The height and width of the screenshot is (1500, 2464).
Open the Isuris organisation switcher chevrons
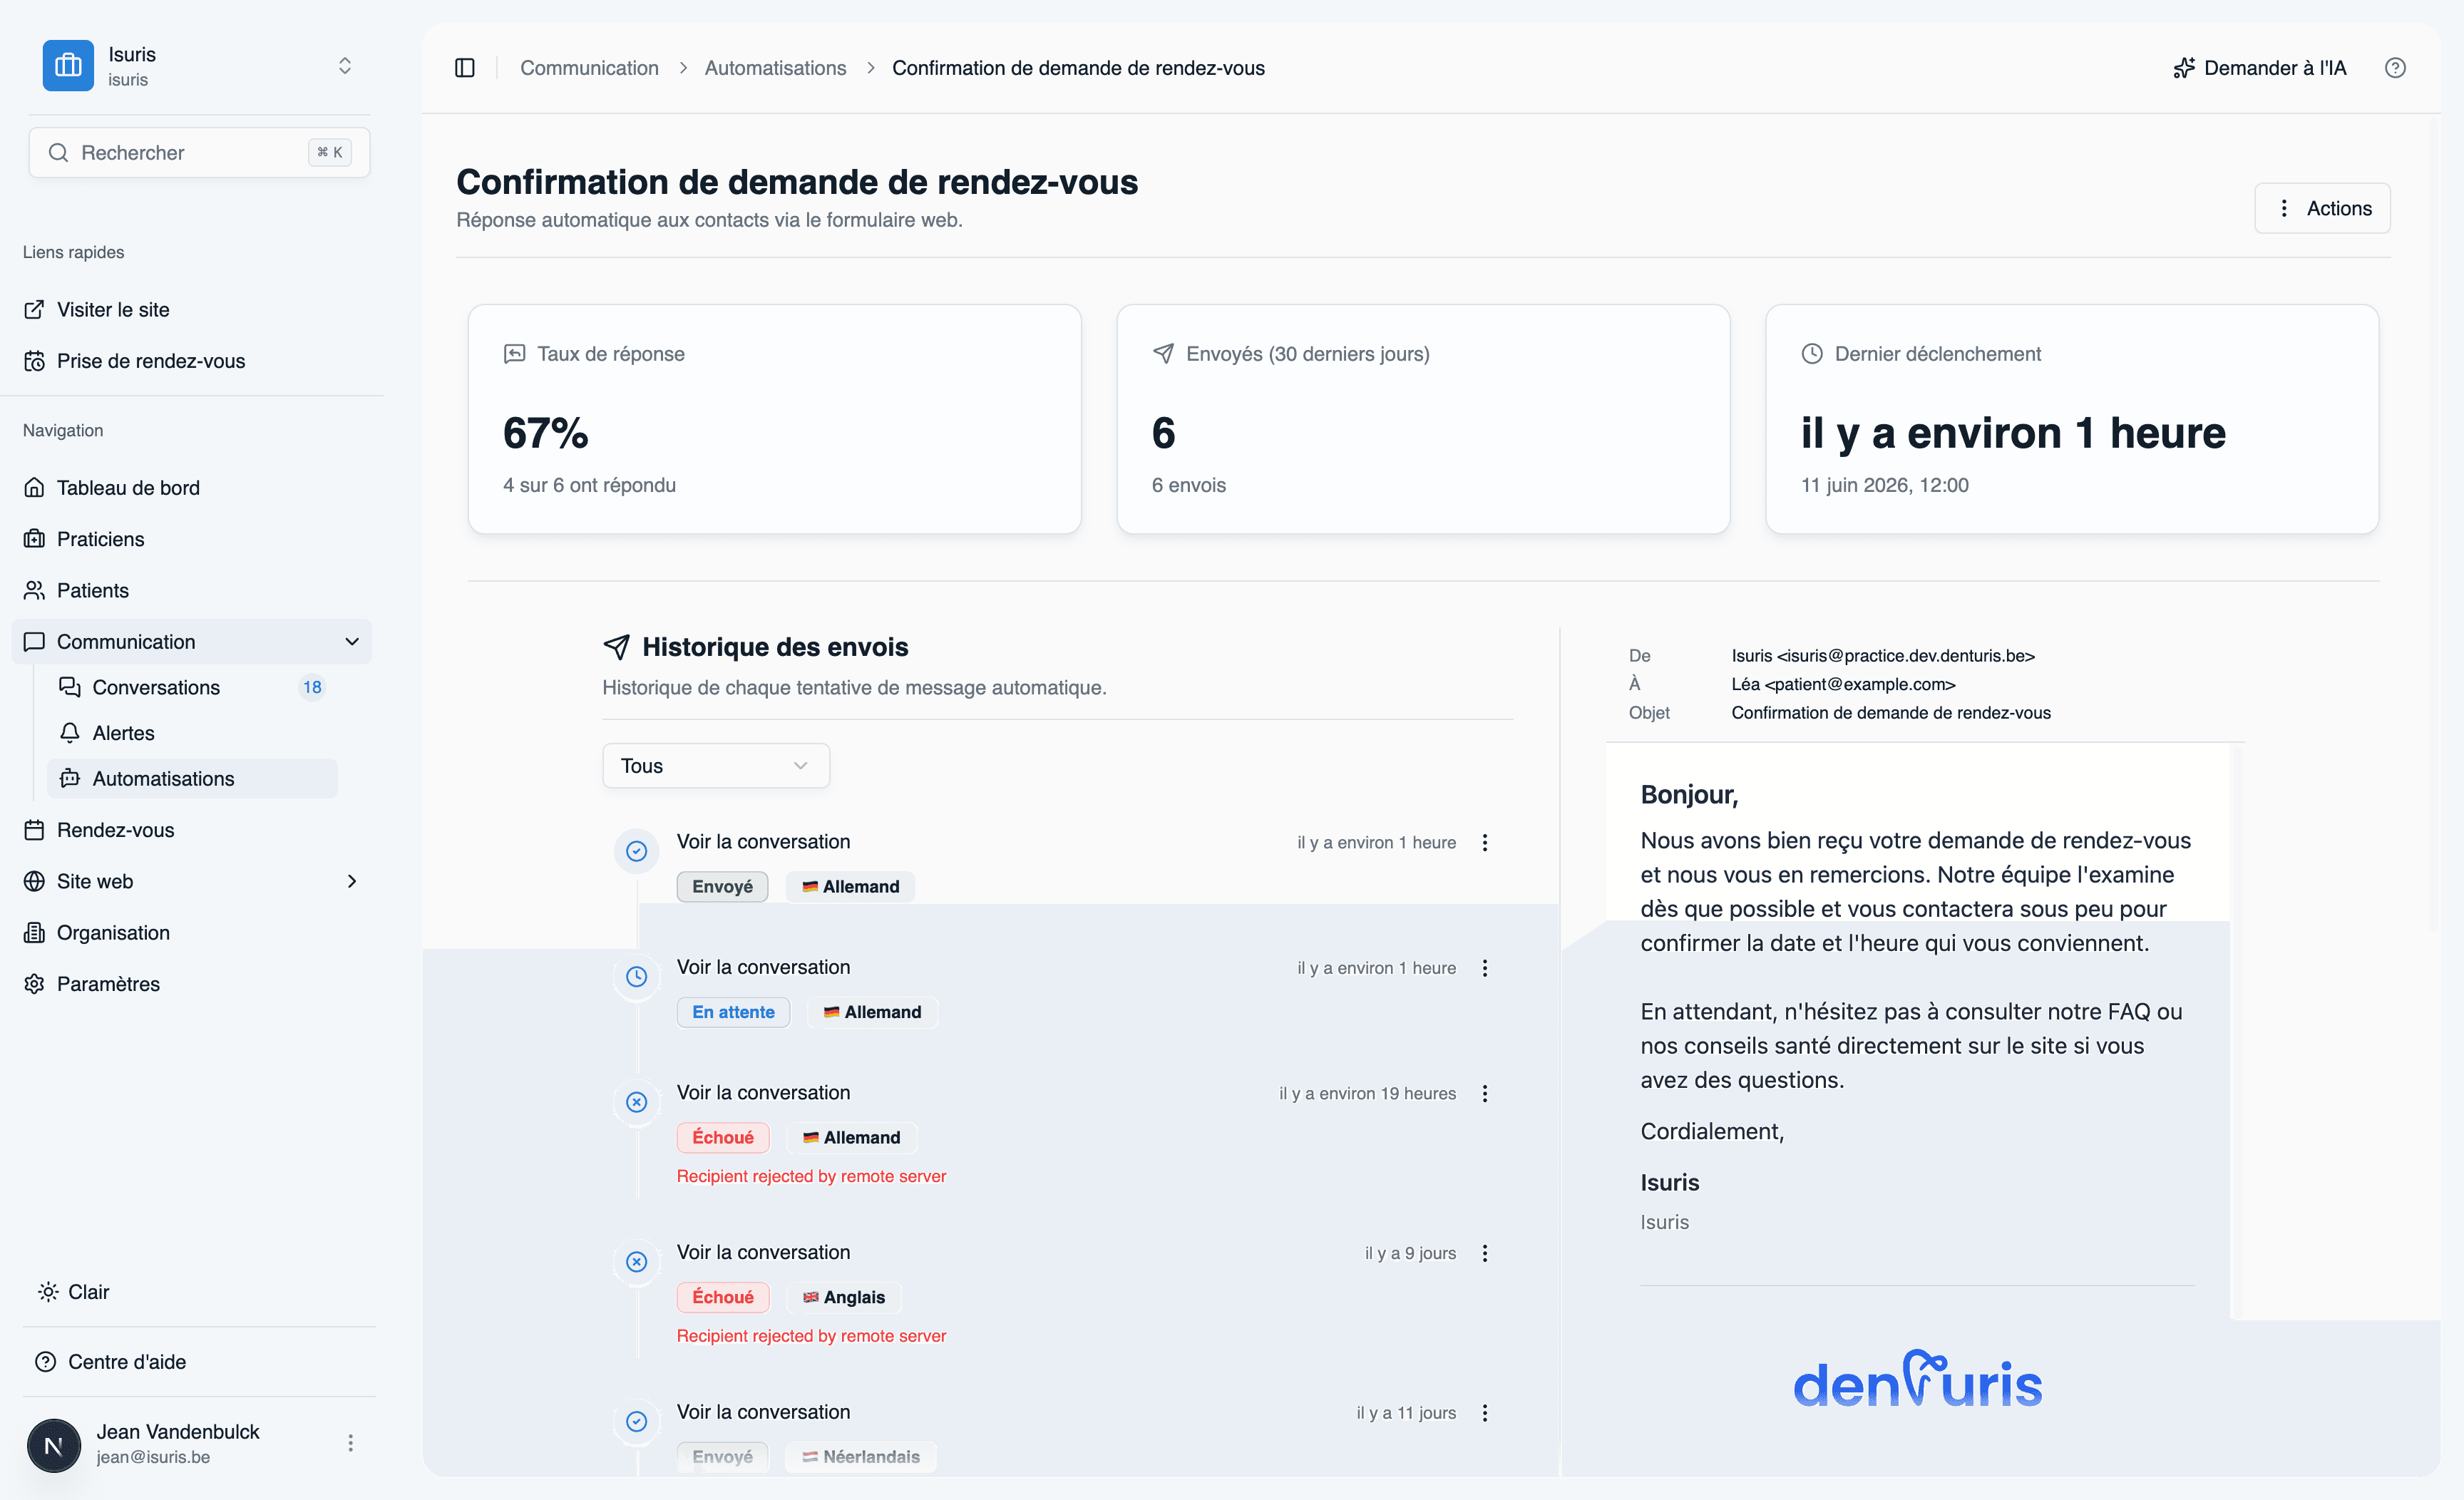(344, 66)
